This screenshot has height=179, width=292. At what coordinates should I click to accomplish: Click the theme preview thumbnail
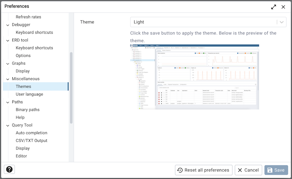[x=194, y=77]
